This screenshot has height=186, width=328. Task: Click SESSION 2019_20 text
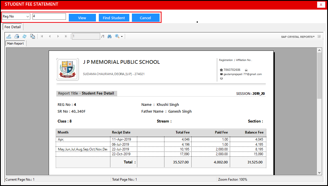(250, 94)
